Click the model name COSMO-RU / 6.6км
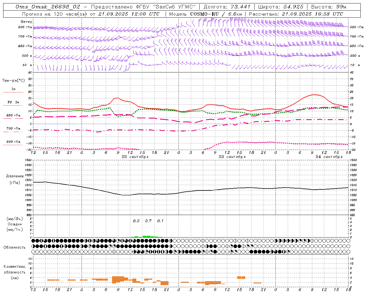Screen dimensions: 365x292 tap(216, 14)
